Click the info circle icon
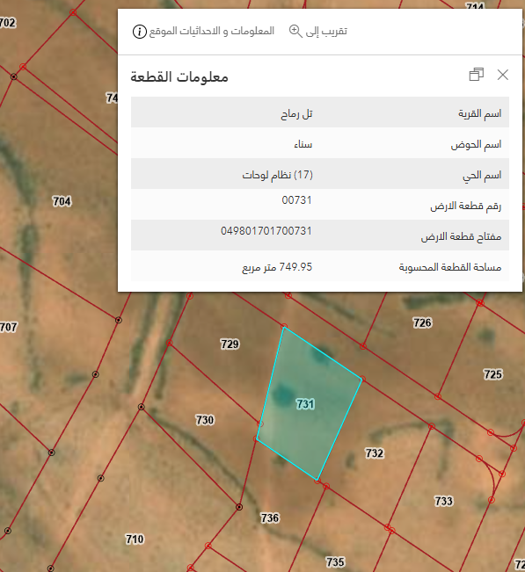Screen dimensions: 525x572 (x=139, y=32)
